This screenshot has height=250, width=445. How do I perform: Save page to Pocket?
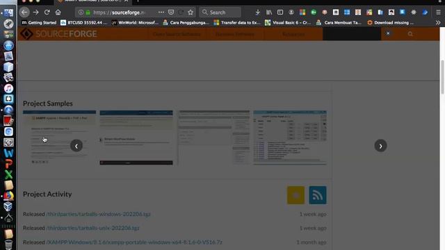pos(171,12)
